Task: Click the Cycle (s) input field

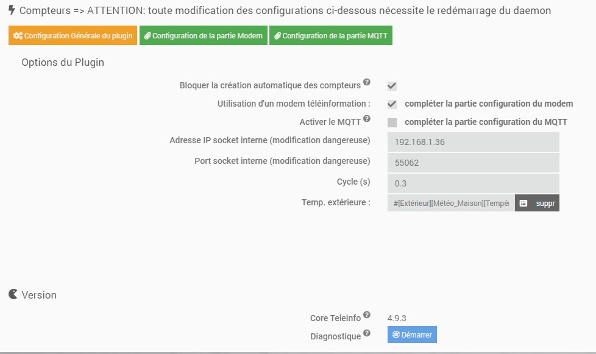Action: pos(474,183)
